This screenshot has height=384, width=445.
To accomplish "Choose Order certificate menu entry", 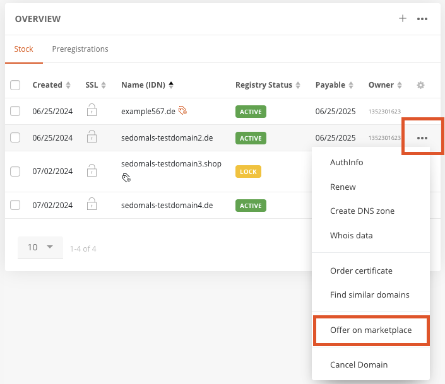I will click(x=371, y=271).
